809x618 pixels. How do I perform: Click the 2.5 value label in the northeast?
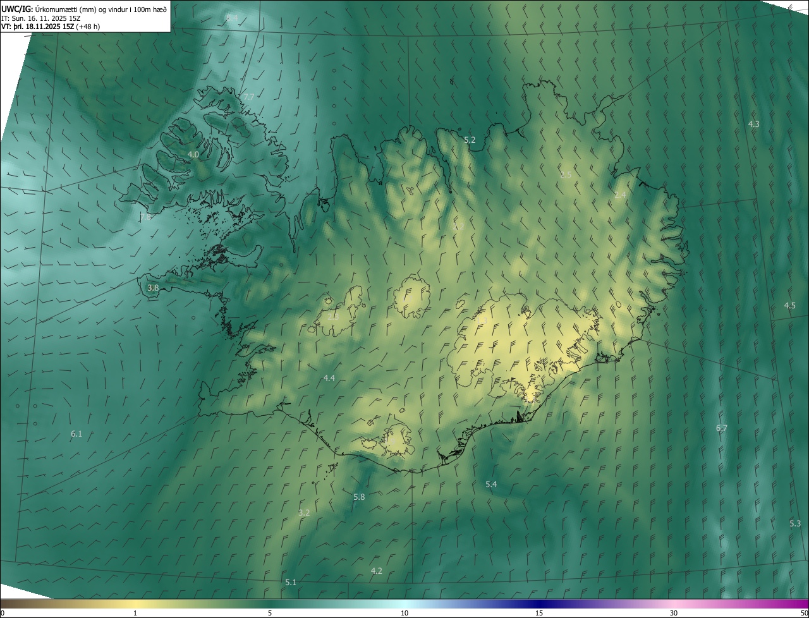[566, 174]
